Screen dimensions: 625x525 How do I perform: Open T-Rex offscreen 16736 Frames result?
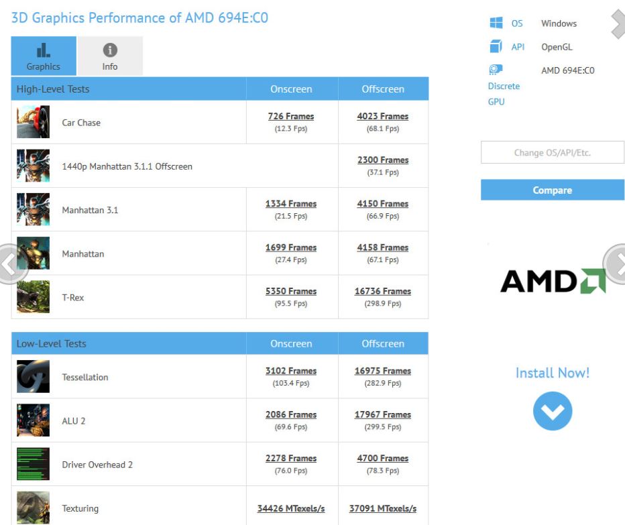click(x=383, y=292)
